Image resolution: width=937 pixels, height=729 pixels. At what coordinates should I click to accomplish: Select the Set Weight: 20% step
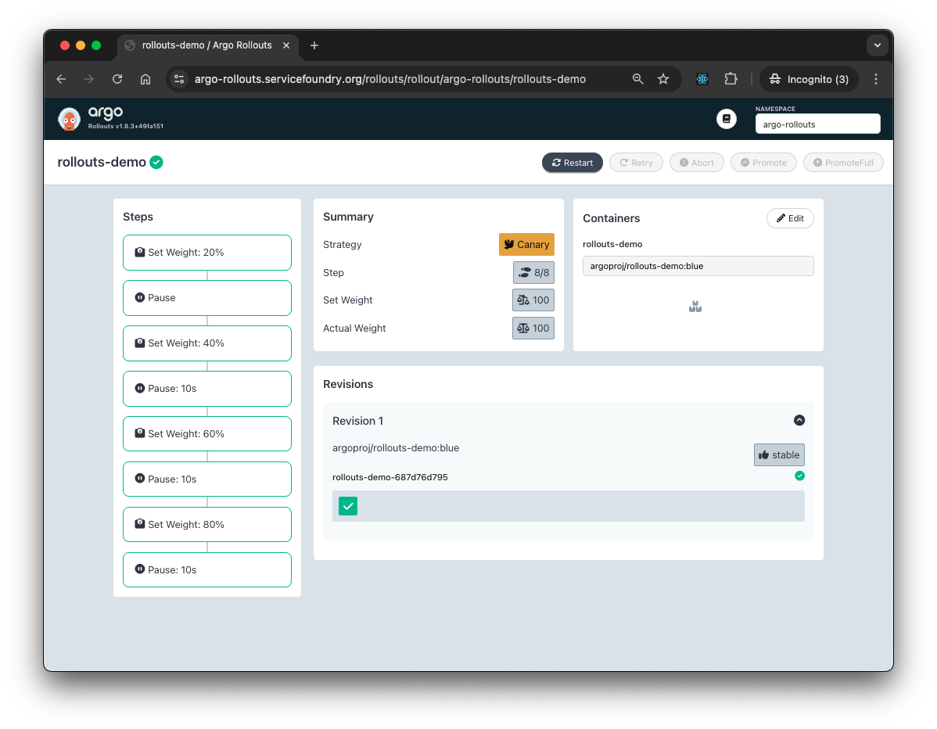pos(207,253)
